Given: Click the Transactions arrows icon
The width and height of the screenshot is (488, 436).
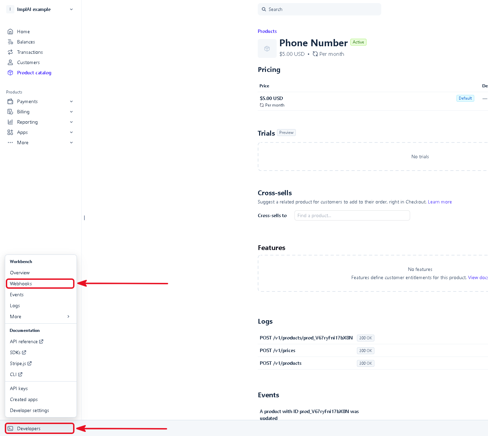Looking at the screenshot, I should pyautogui.click(x=10, y=52).
